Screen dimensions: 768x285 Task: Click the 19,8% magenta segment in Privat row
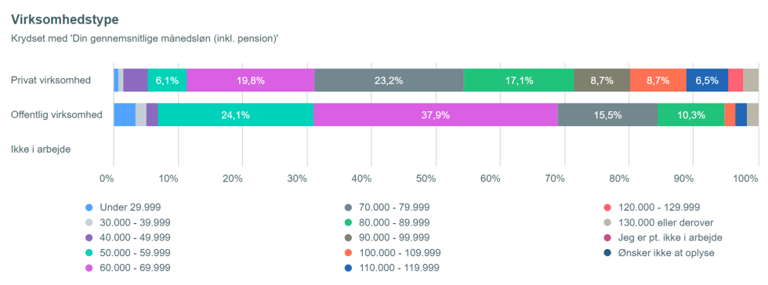point(250,81)
